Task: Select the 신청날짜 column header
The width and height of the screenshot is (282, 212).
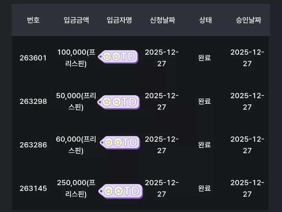Action: click(x=162, y=20)
